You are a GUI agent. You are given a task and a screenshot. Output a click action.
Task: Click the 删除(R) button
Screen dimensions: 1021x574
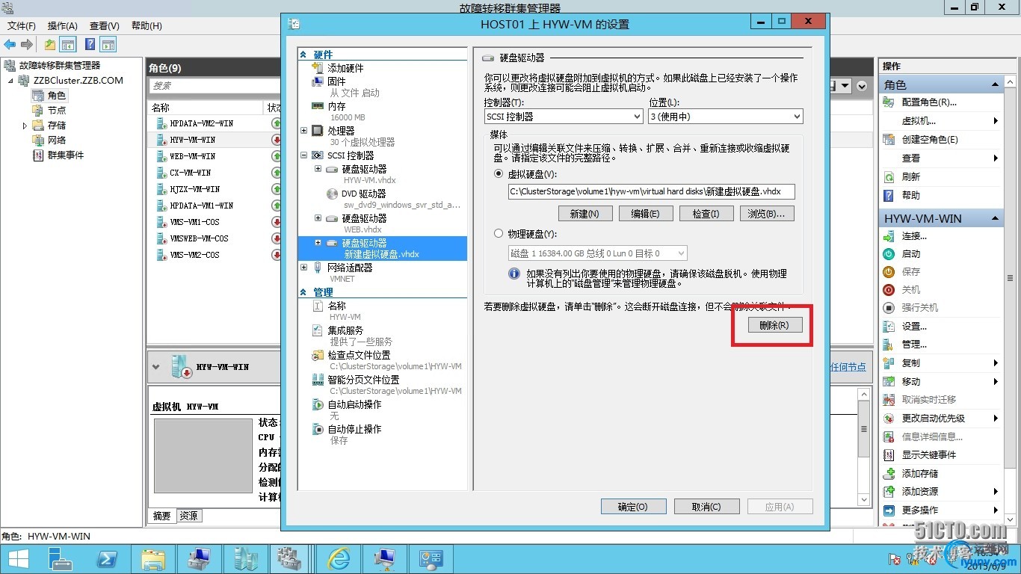(774, 325)
